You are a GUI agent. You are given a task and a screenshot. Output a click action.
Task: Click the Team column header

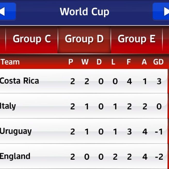[10, 62]
